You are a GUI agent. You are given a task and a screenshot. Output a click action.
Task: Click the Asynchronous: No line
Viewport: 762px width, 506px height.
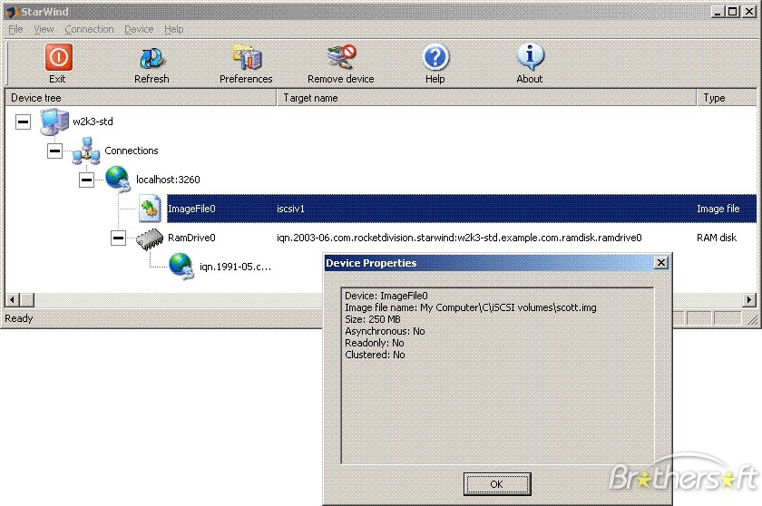pyautogui.click(x=385, y=331)
